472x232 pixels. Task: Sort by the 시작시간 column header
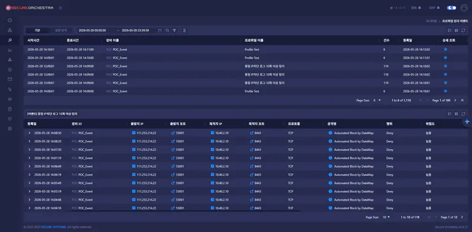33,41
